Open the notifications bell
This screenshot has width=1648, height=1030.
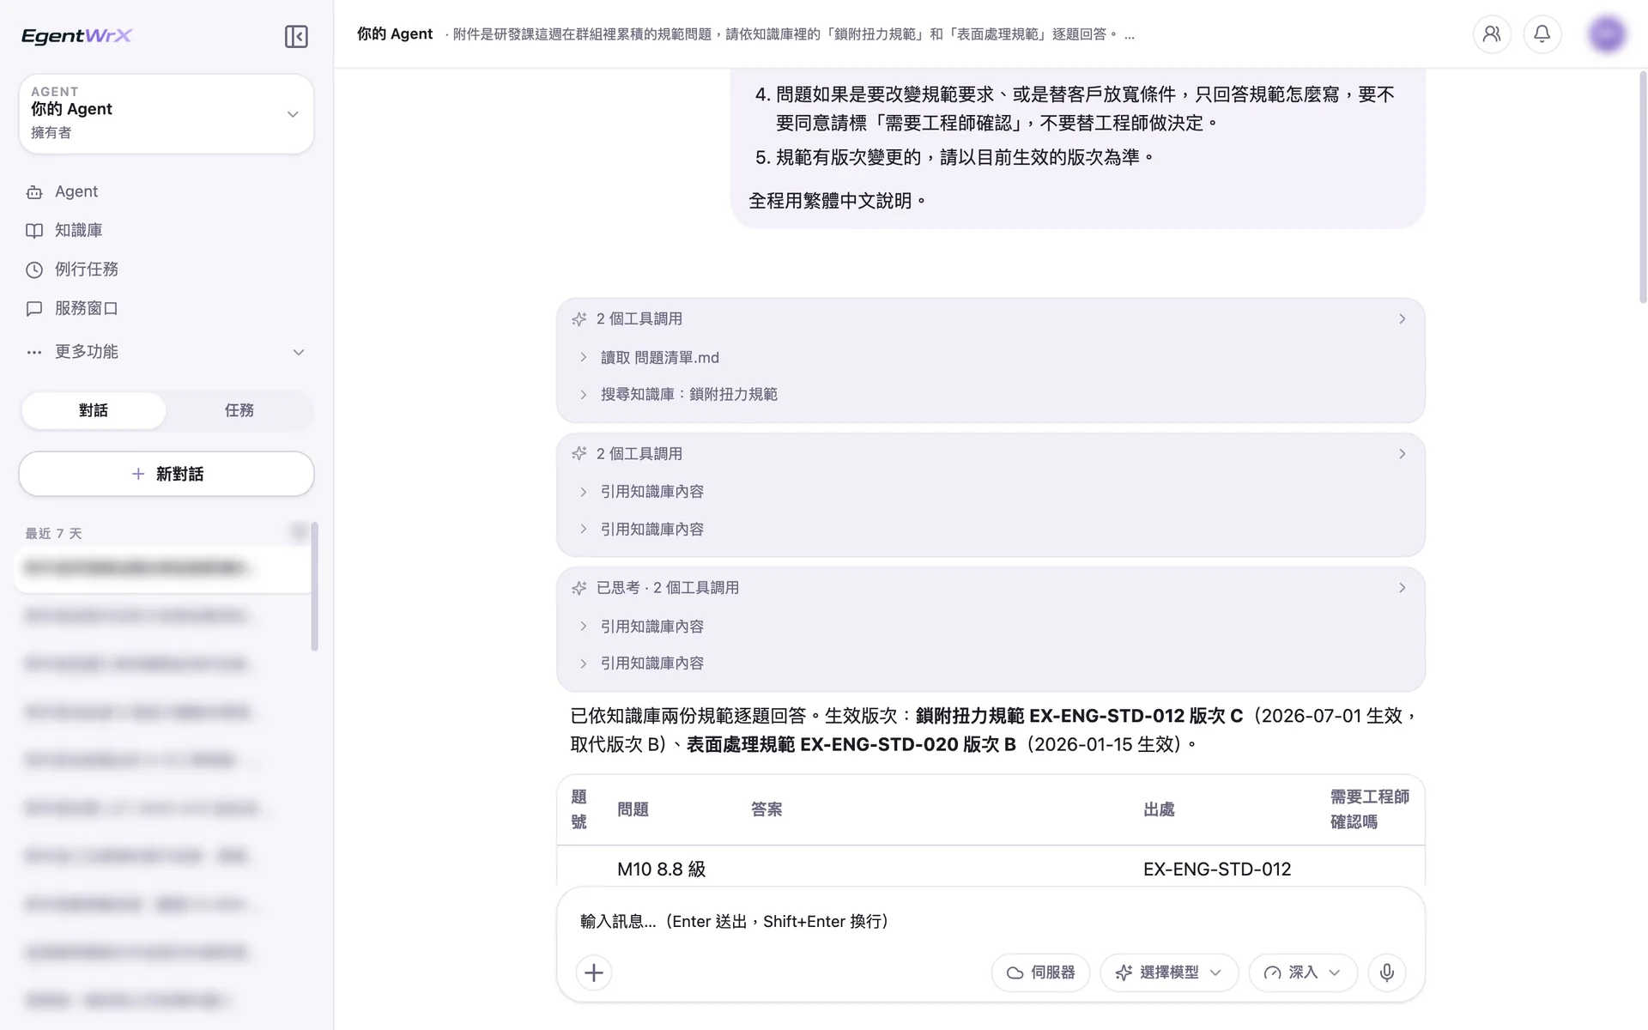click(x=1542, y=34)
